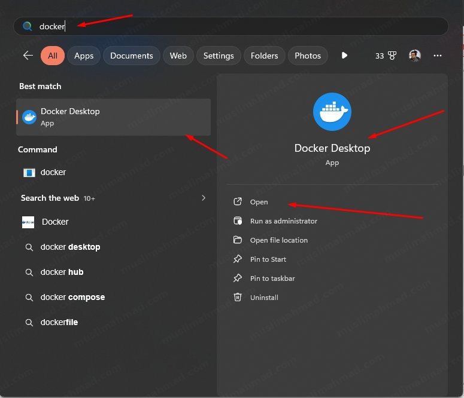Click the Pin to taskbar pin icon

tap(238, 278)
